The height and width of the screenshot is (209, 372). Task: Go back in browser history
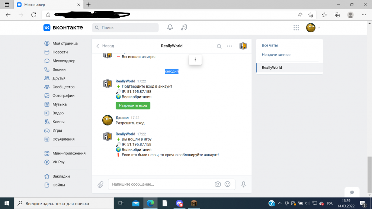point(8,15)
